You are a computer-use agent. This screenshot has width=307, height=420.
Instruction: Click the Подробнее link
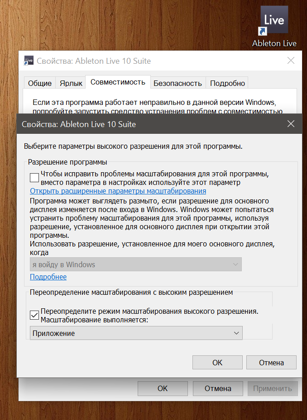[x=48, y=277]
